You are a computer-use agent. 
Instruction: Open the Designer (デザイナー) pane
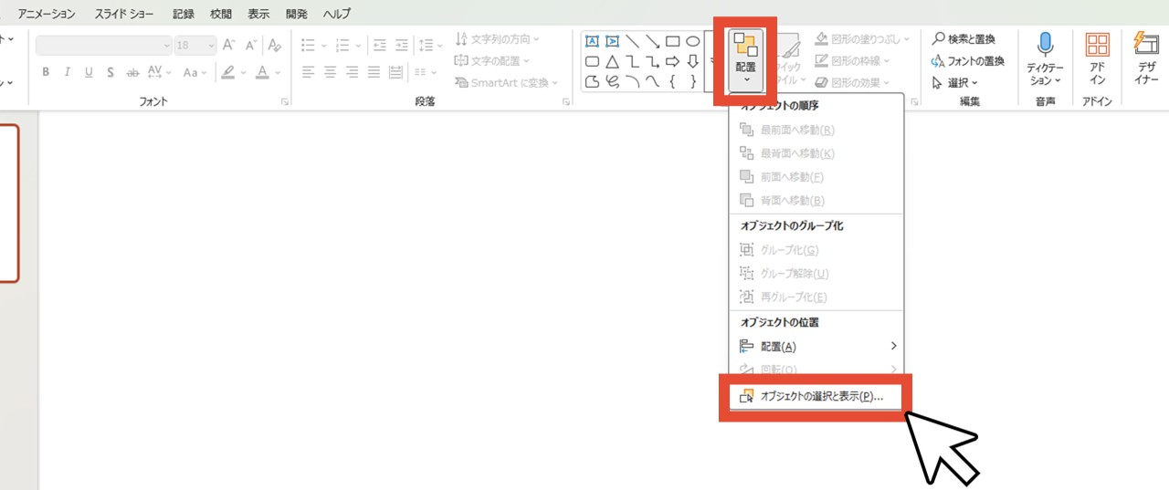[x=1146, y=59]
